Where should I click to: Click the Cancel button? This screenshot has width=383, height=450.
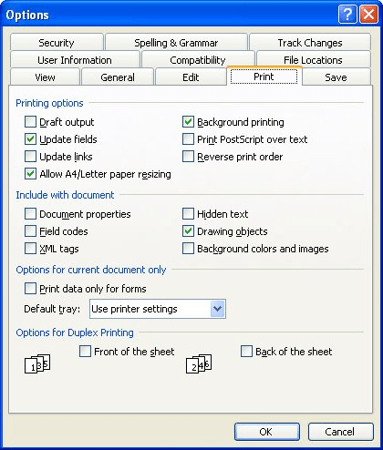[x=340, y=432]
